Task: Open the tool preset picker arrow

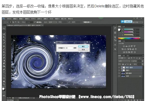Action: tap(7, 22)
